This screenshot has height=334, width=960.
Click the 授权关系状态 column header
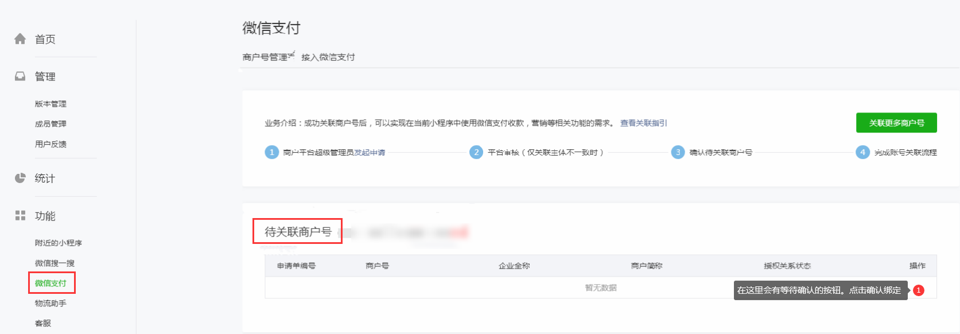[787, 266]
